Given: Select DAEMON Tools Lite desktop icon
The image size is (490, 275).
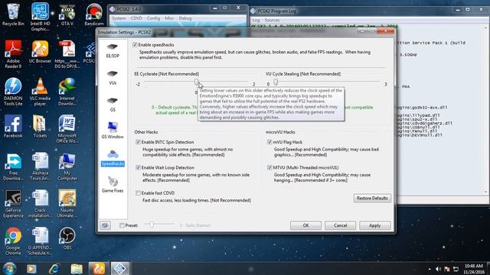Looking at the screenshot, I should point(13,92).
